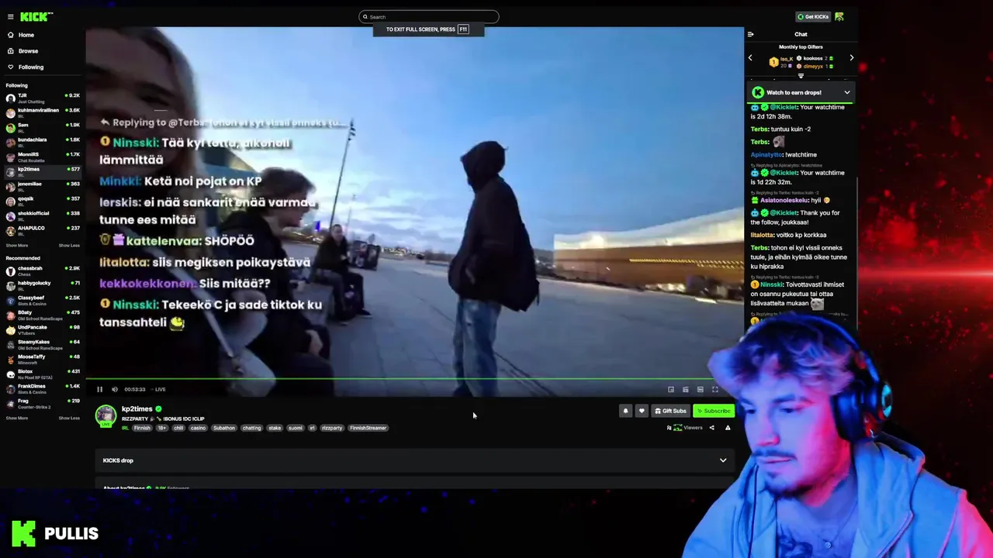The image size is (993, 558).
Task: Subscribe to kp2times
Action: (714, 411)
